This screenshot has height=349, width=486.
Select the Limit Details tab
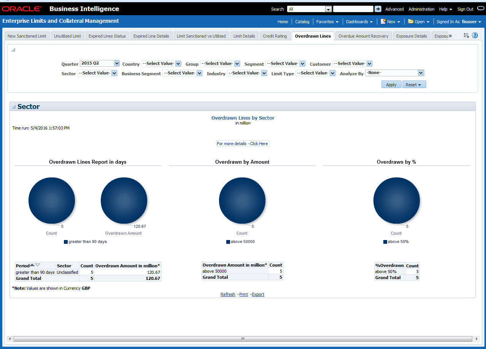click(244, 36)
